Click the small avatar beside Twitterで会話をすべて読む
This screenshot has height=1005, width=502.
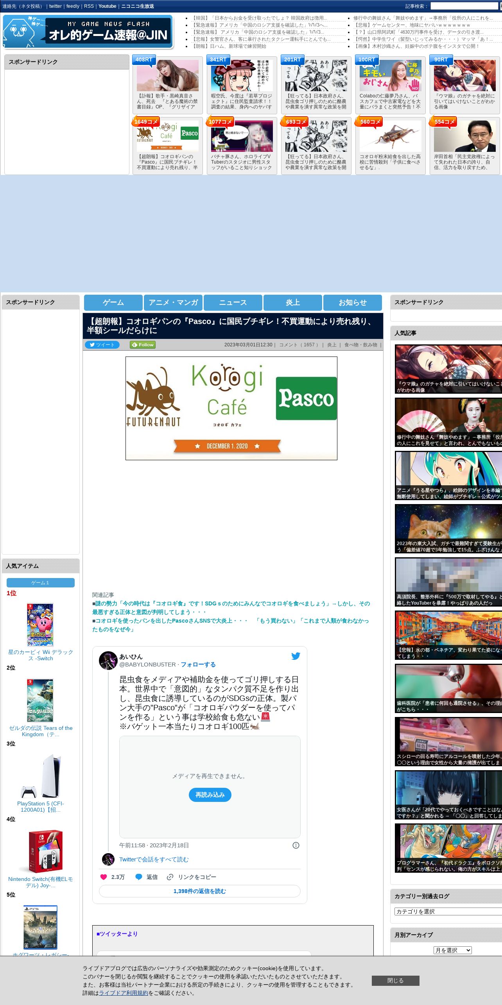[x=108, y=859]
